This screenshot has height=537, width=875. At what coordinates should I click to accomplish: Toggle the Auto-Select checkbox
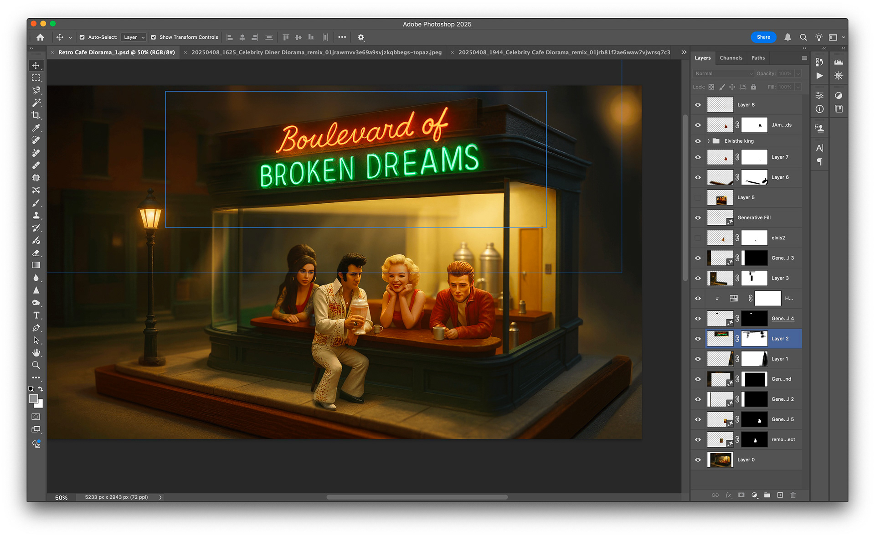pos(82,37)
